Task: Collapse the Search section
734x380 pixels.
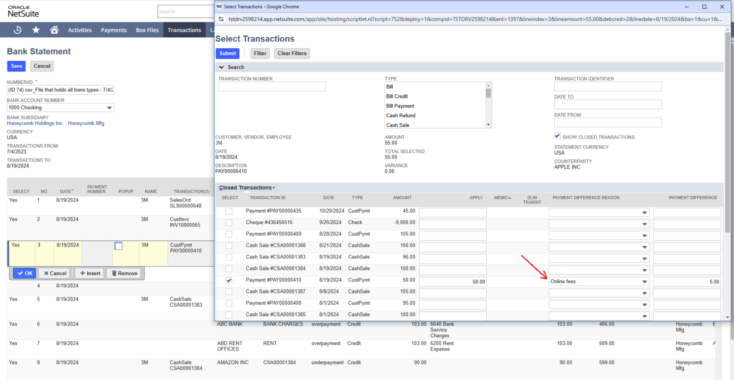Action: 221,67
